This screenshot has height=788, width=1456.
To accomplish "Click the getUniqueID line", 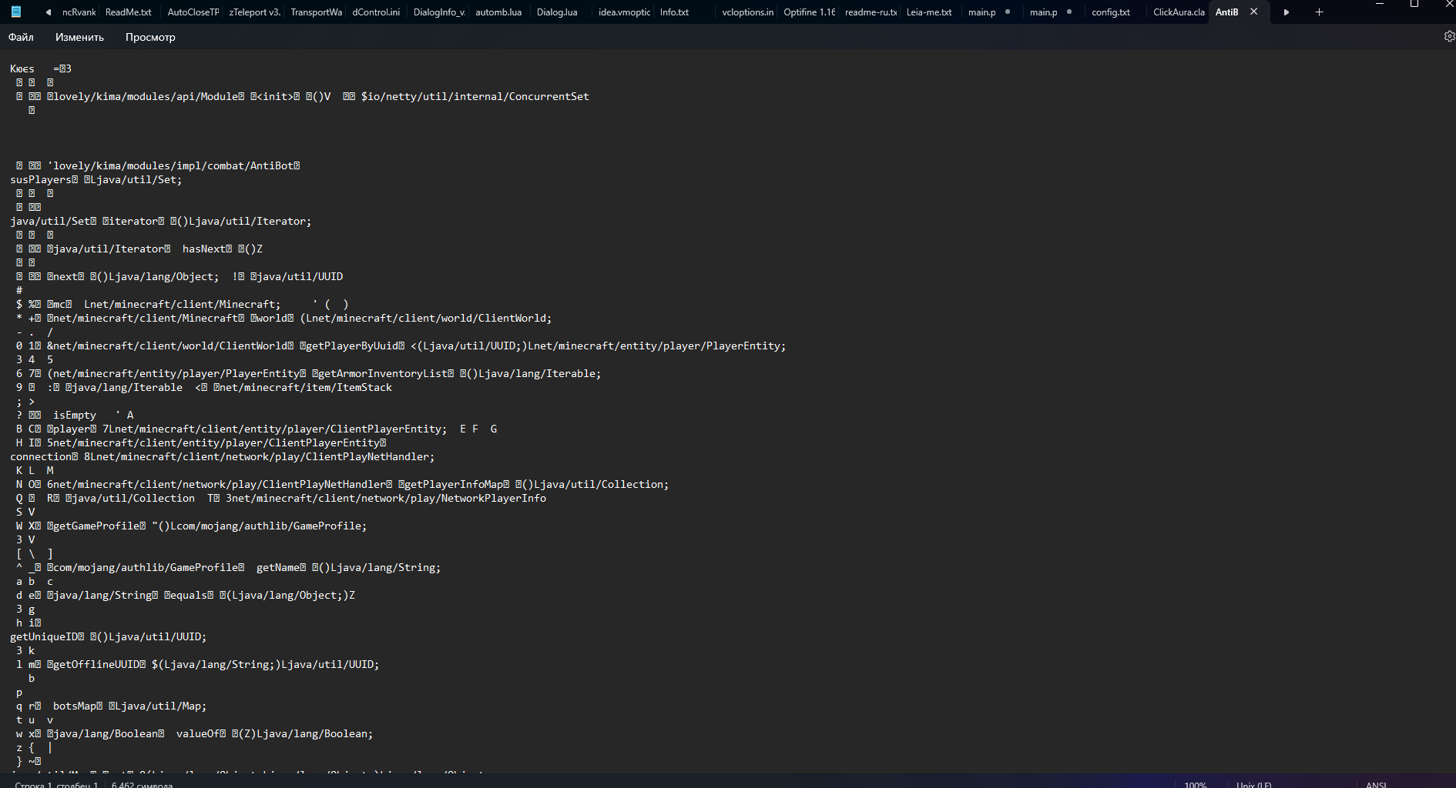I will coord(109,636).
